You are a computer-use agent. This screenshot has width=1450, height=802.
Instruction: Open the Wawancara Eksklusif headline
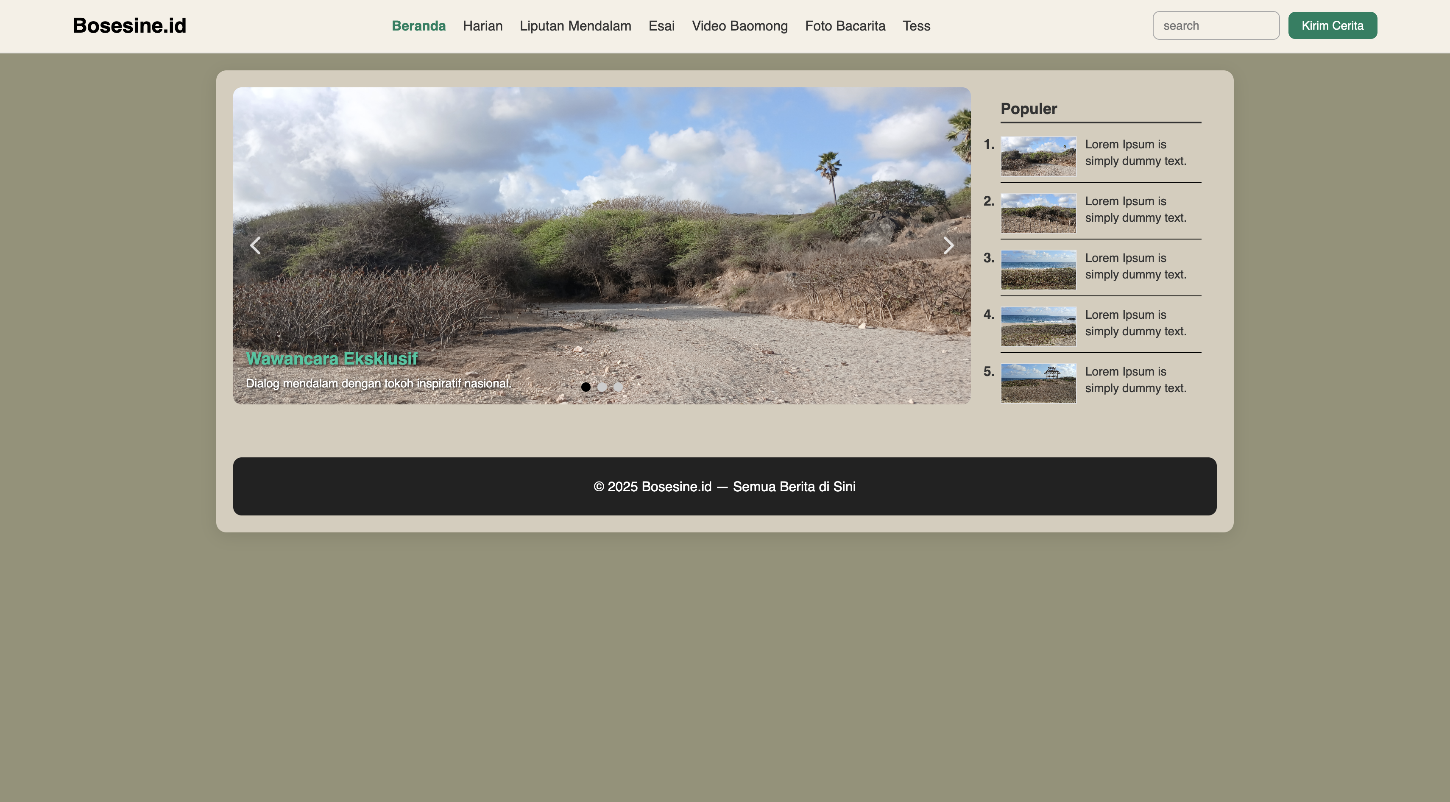[x=332, y=358]
